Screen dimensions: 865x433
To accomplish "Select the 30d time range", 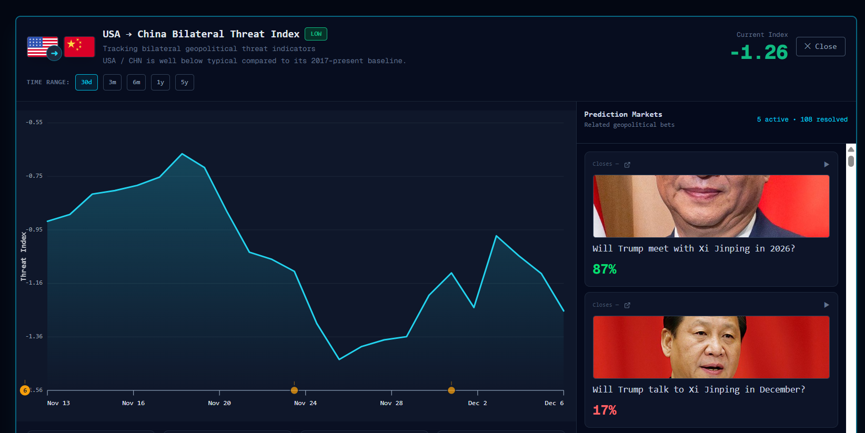I will 86,83.
